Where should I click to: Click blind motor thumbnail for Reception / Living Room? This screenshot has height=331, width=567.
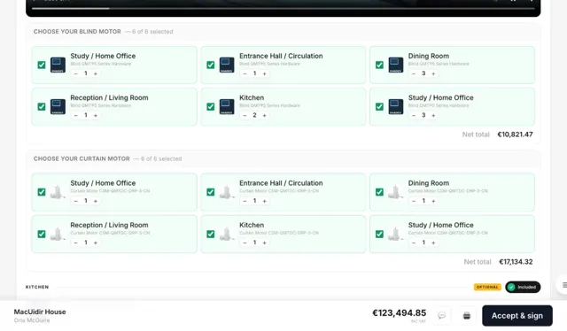coord(58,106)
